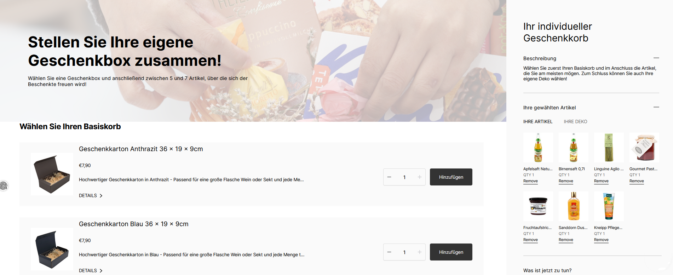The image size is (673, 275).
Task: Select the IHRE ARTIKEL tab
Action: click(x=538, y=121)
